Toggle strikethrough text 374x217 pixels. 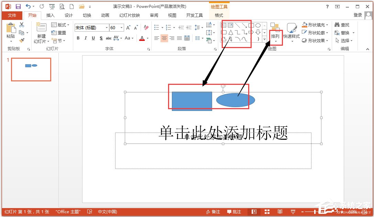coord(109,38)
